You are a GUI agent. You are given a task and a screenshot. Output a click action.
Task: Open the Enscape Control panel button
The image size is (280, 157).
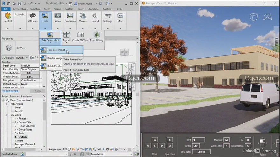pyautogui.click(x=8, y=17)
